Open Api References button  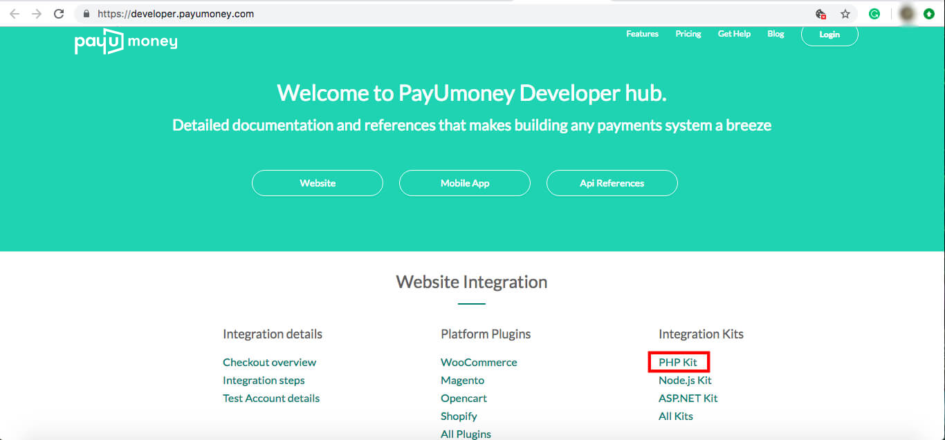(x=612, y=183)
